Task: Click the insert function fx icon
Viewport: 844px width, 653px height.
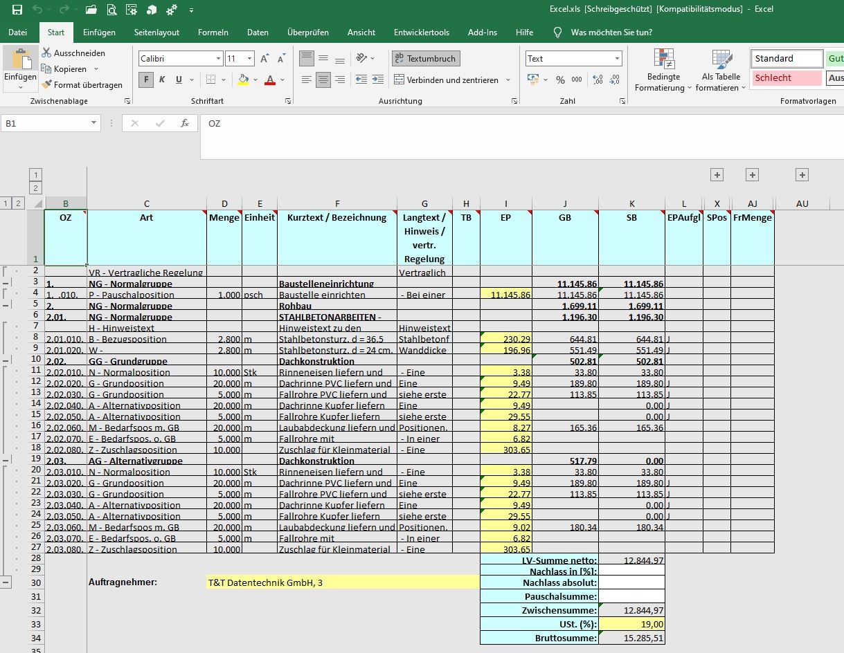Action: [x=185, y=123]
